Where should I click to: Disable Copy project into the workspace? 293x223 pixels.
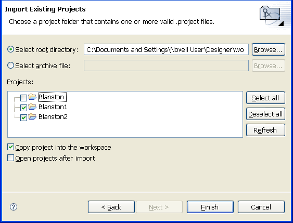coord(10,147)
